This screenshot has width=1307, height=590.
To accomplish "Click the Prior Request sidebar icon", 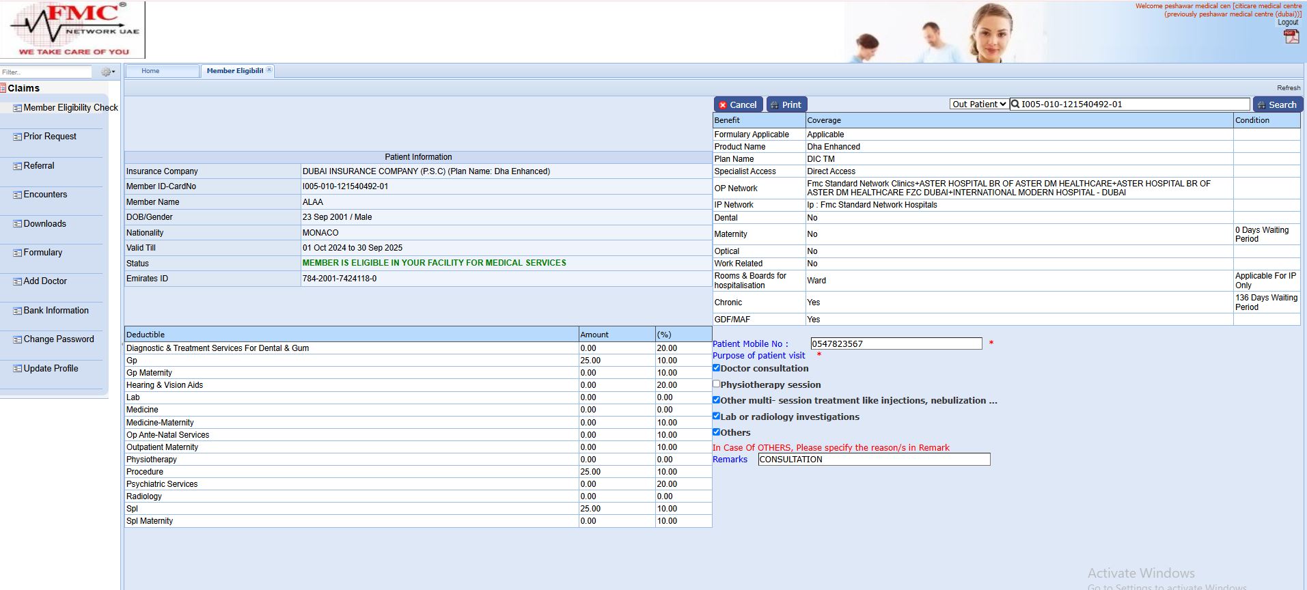I will coord(17,137).
